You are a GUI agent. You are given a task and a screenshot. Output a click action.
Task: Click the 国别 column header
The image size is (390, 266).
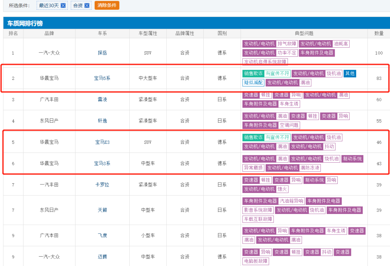point(222,33)
